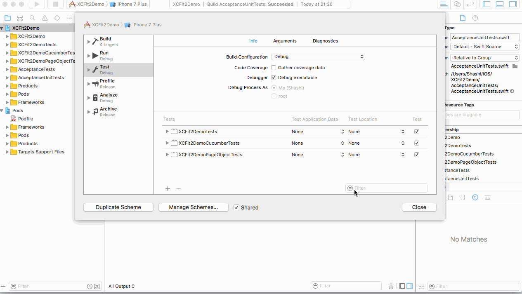Toggle the Shared scheme checkbox
Viewport: 522px width, 294px height.
(x=236, y=207)
